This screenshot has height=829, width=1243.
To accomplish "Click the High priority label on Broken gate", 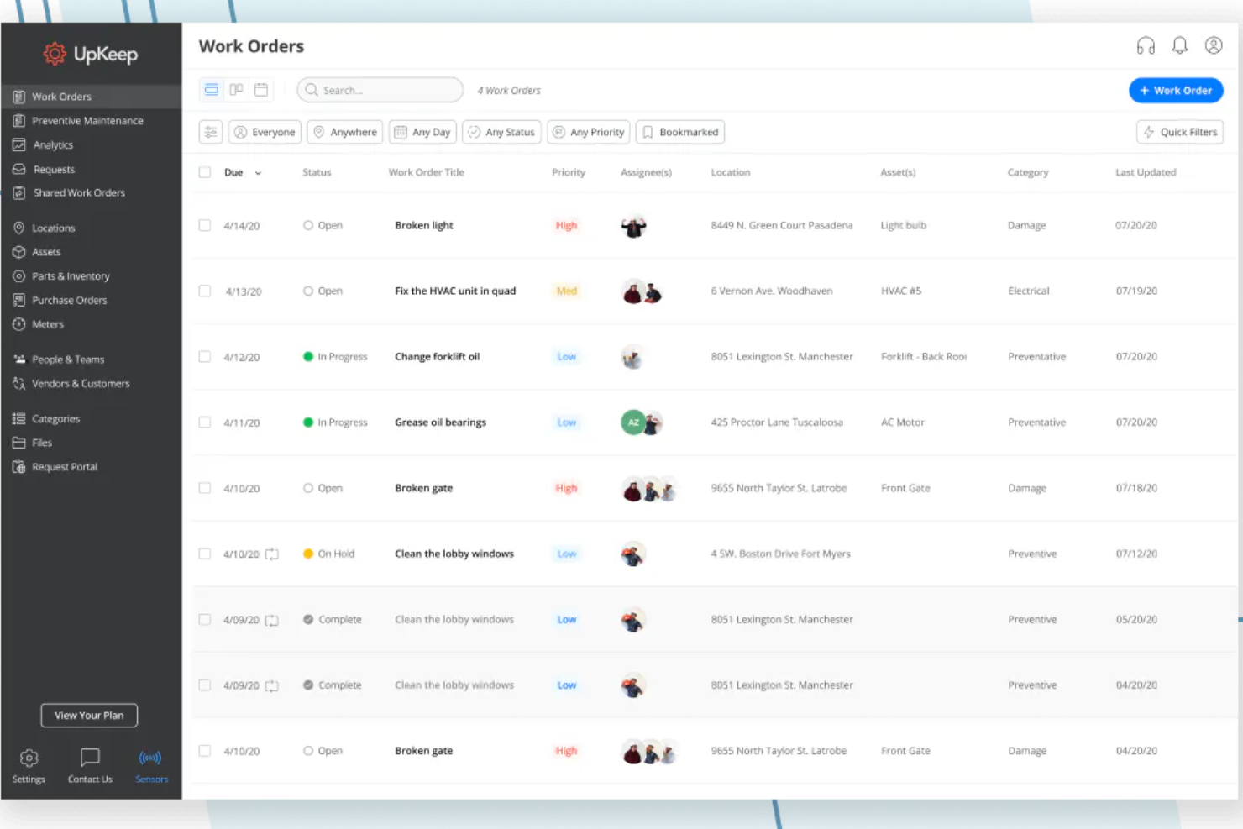I will coord(566,487).
